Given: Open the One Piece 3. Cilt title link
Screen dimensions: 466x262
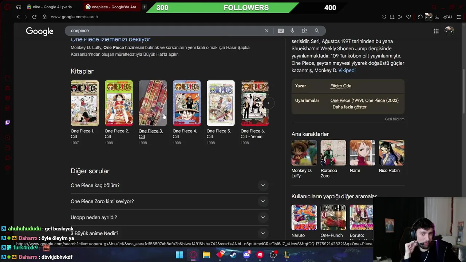Looking at the screenshot, I should pos(151,134).
